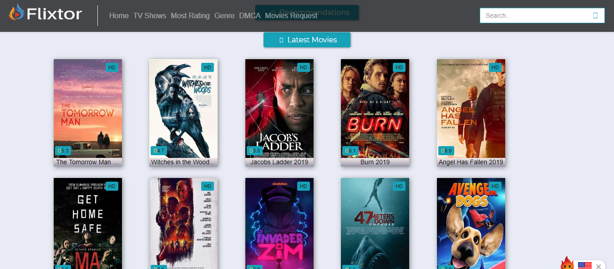The height and width of the screenshot is (269, 614).
Task: Select the poster listing Mel Gibson
Action: click(183, 223)
